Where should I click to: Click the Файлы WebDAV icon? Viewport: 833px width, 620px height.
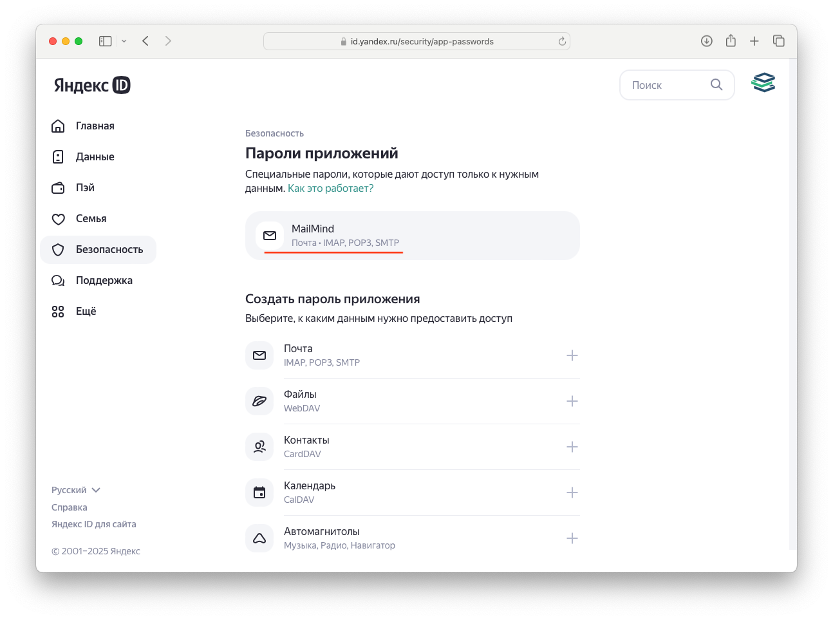[x=259, y=400]
